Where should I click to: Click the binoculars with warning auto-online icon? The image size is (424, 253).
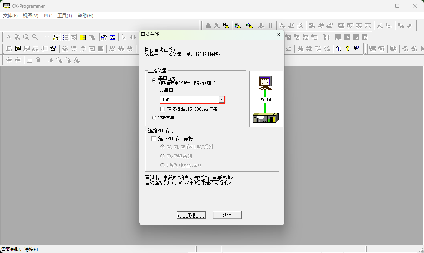click(225, 26)
